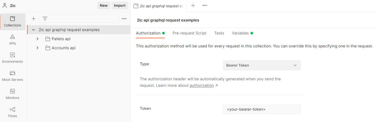Click the New button
Image resolution: width=376 pixels, height=122 pixels.
[x=103, y=5]
